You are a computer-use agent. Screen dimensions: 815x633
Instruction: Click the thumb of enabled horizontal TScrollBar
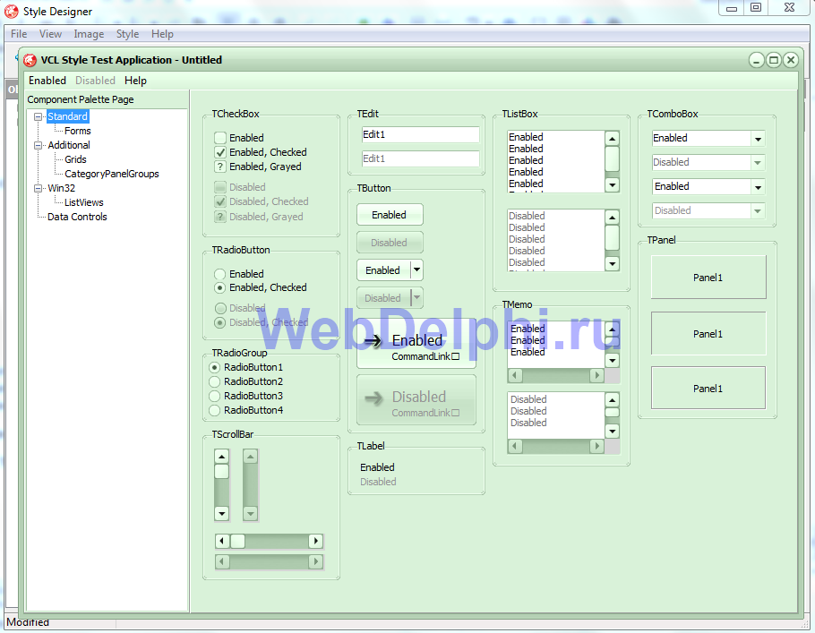(x=237, y=541)
